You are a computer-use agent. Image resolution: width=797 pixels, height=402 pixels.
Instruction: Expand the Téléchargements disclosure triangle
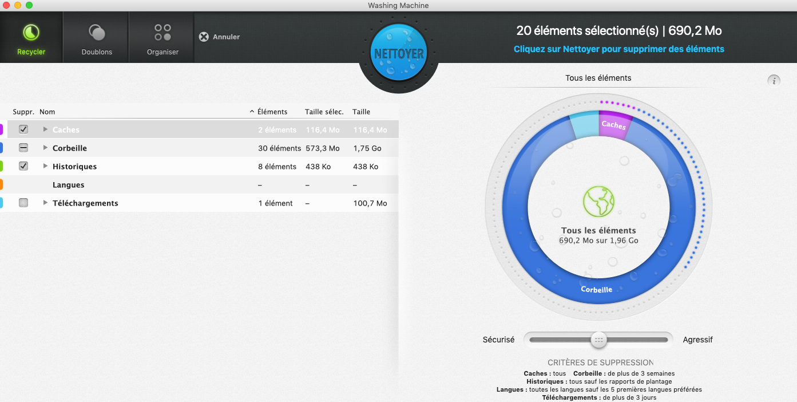(x=46, y=203)
